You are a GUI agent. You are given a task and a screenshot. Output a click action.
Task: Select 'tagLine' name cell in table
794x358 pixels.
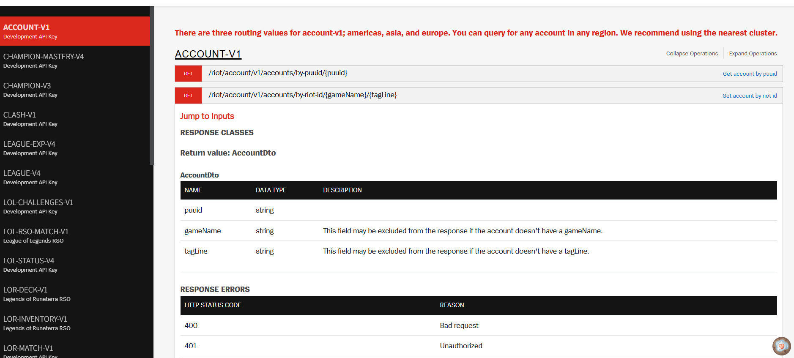tap(196, 251)
